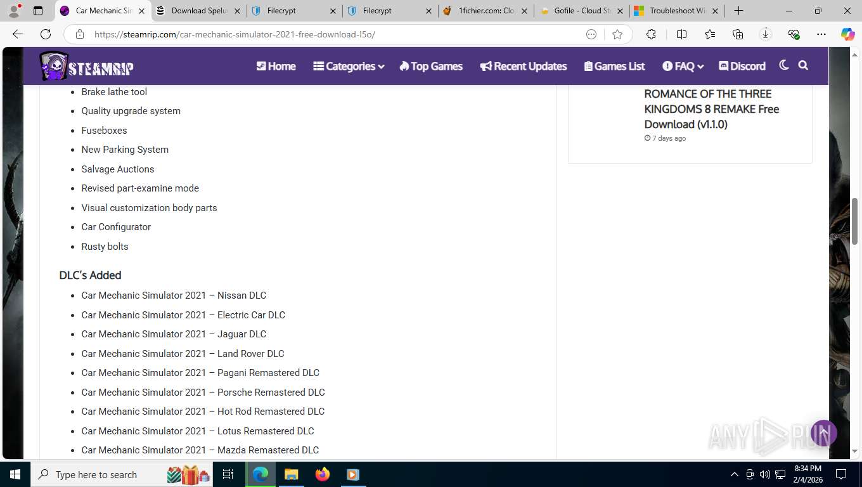Open the Windows Start menu
This screenshot has width=862, height=487.
tap(15, 474)
